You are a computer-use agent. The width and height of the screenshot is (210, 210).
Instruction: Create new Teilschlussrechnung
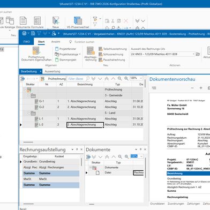(x=112, y=49)
